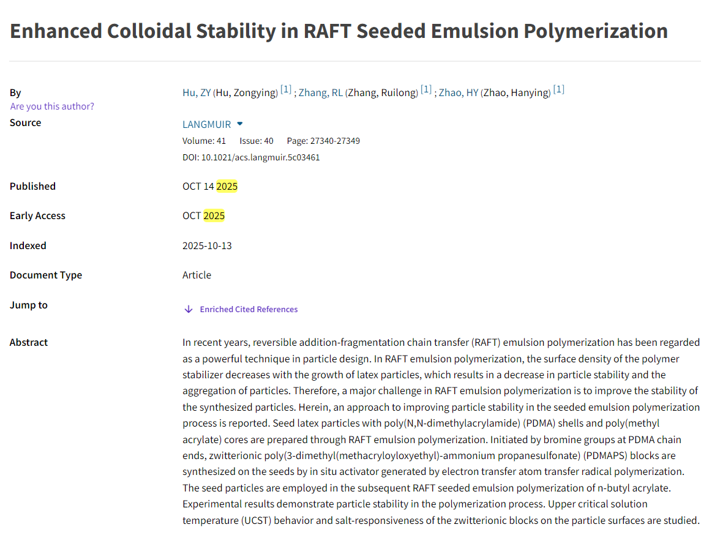Click highlighted 2025 in Published row
This screenshot has height=538, width=712.
tap(227, 186)
